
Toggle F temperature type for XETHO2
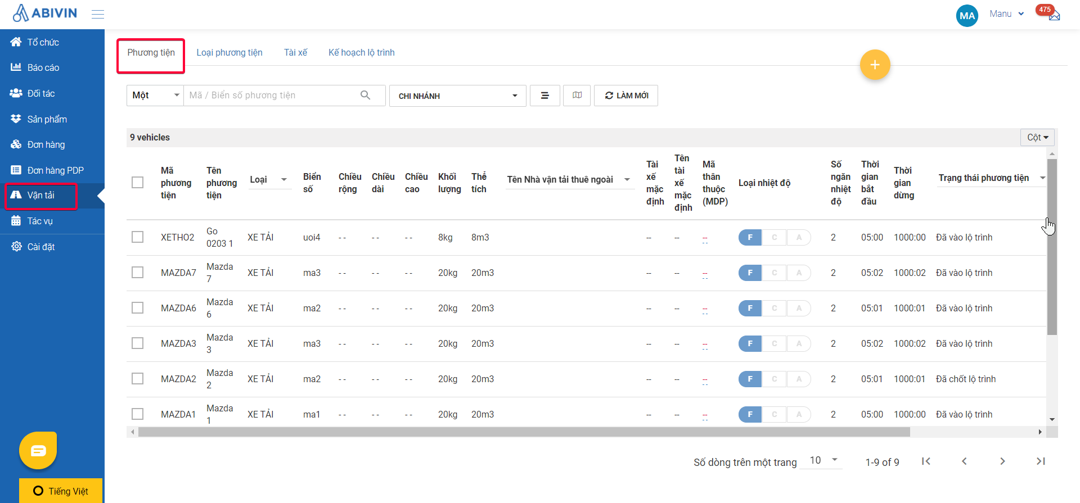[750, 237]
